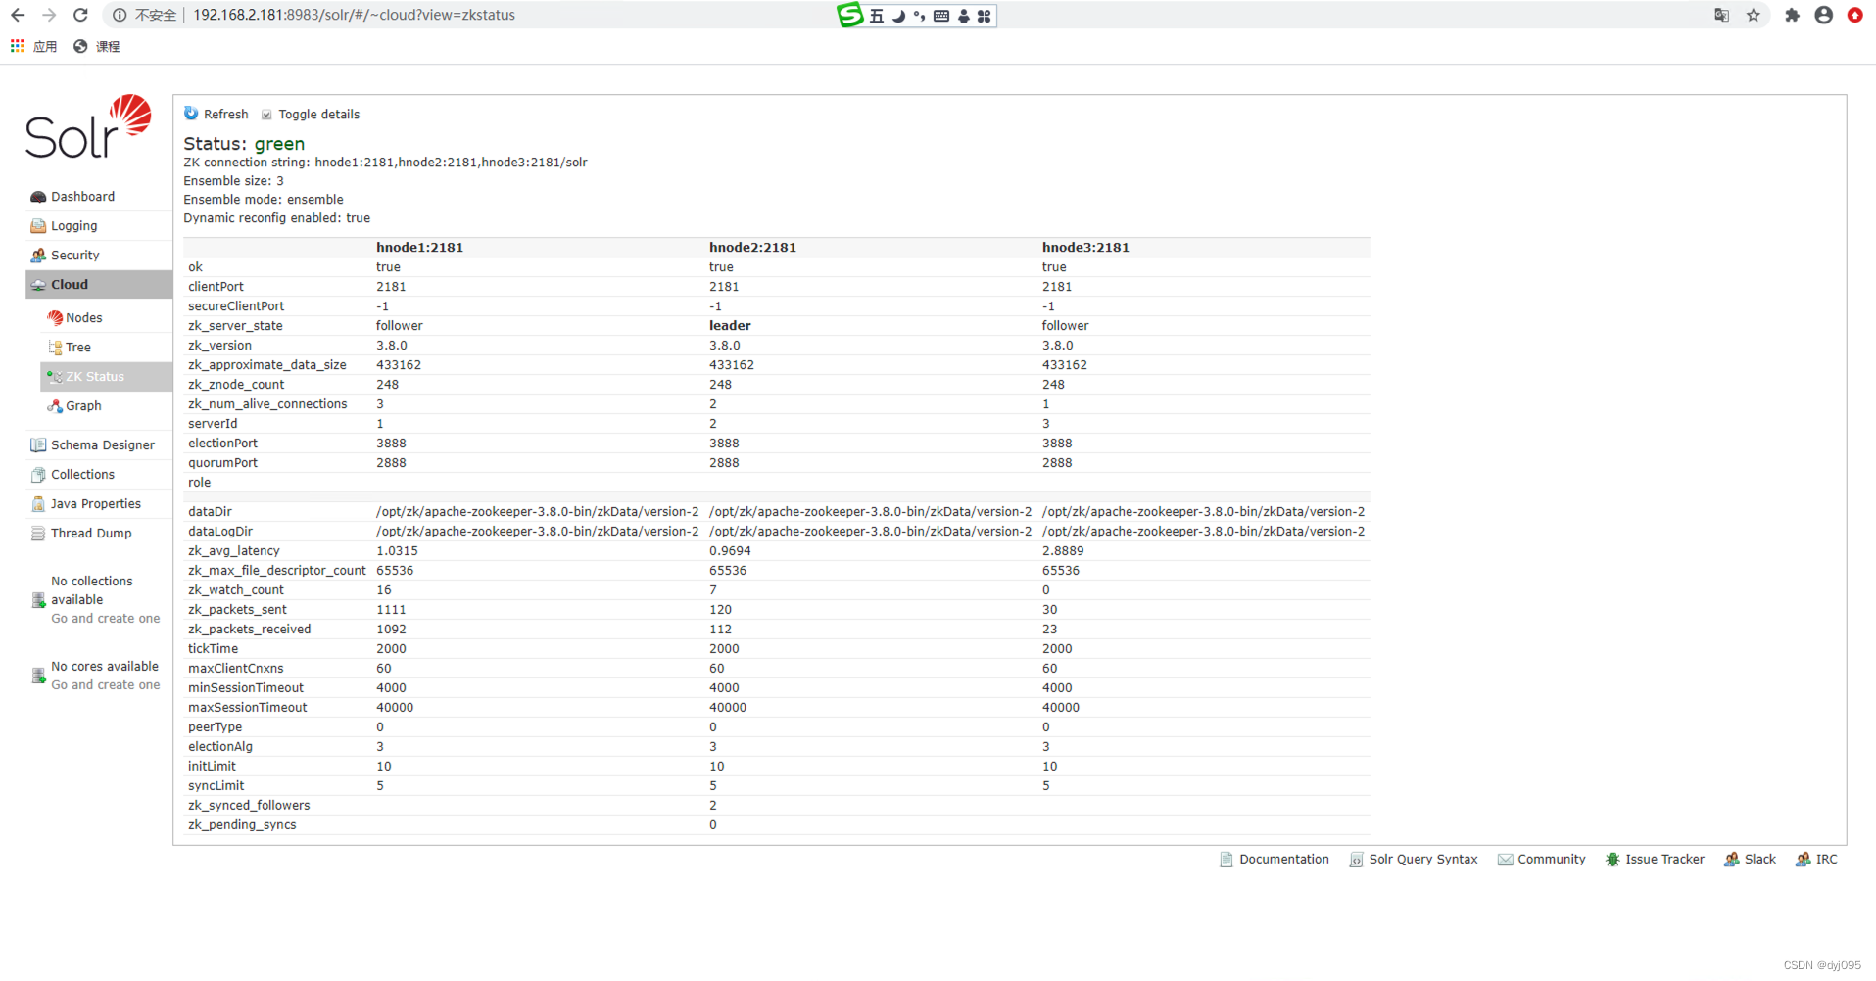Click the Community envelope icon
Viewport: 1876px width, 981px height.
(x=1505, y=860)
